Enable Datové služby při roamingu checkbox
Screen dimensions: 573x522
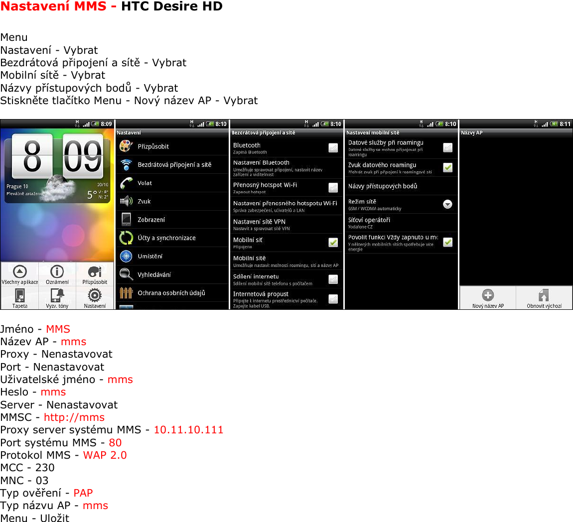point(447,147)
